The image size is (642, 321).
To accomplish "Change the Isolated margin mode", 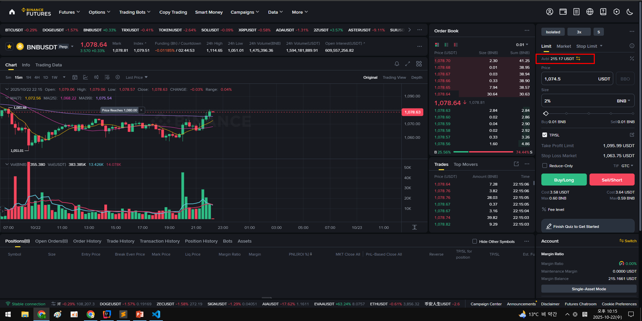I will pos(553,32).
